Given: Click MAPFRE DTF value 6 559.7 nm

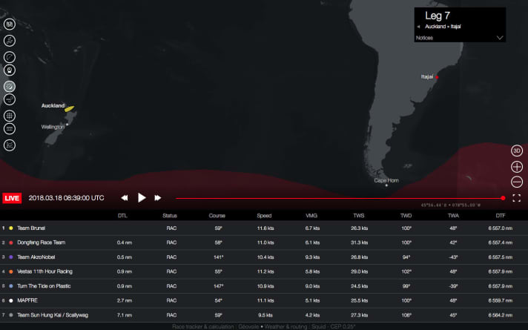Looking at the screenshot, I should click(x=501, y=300).
